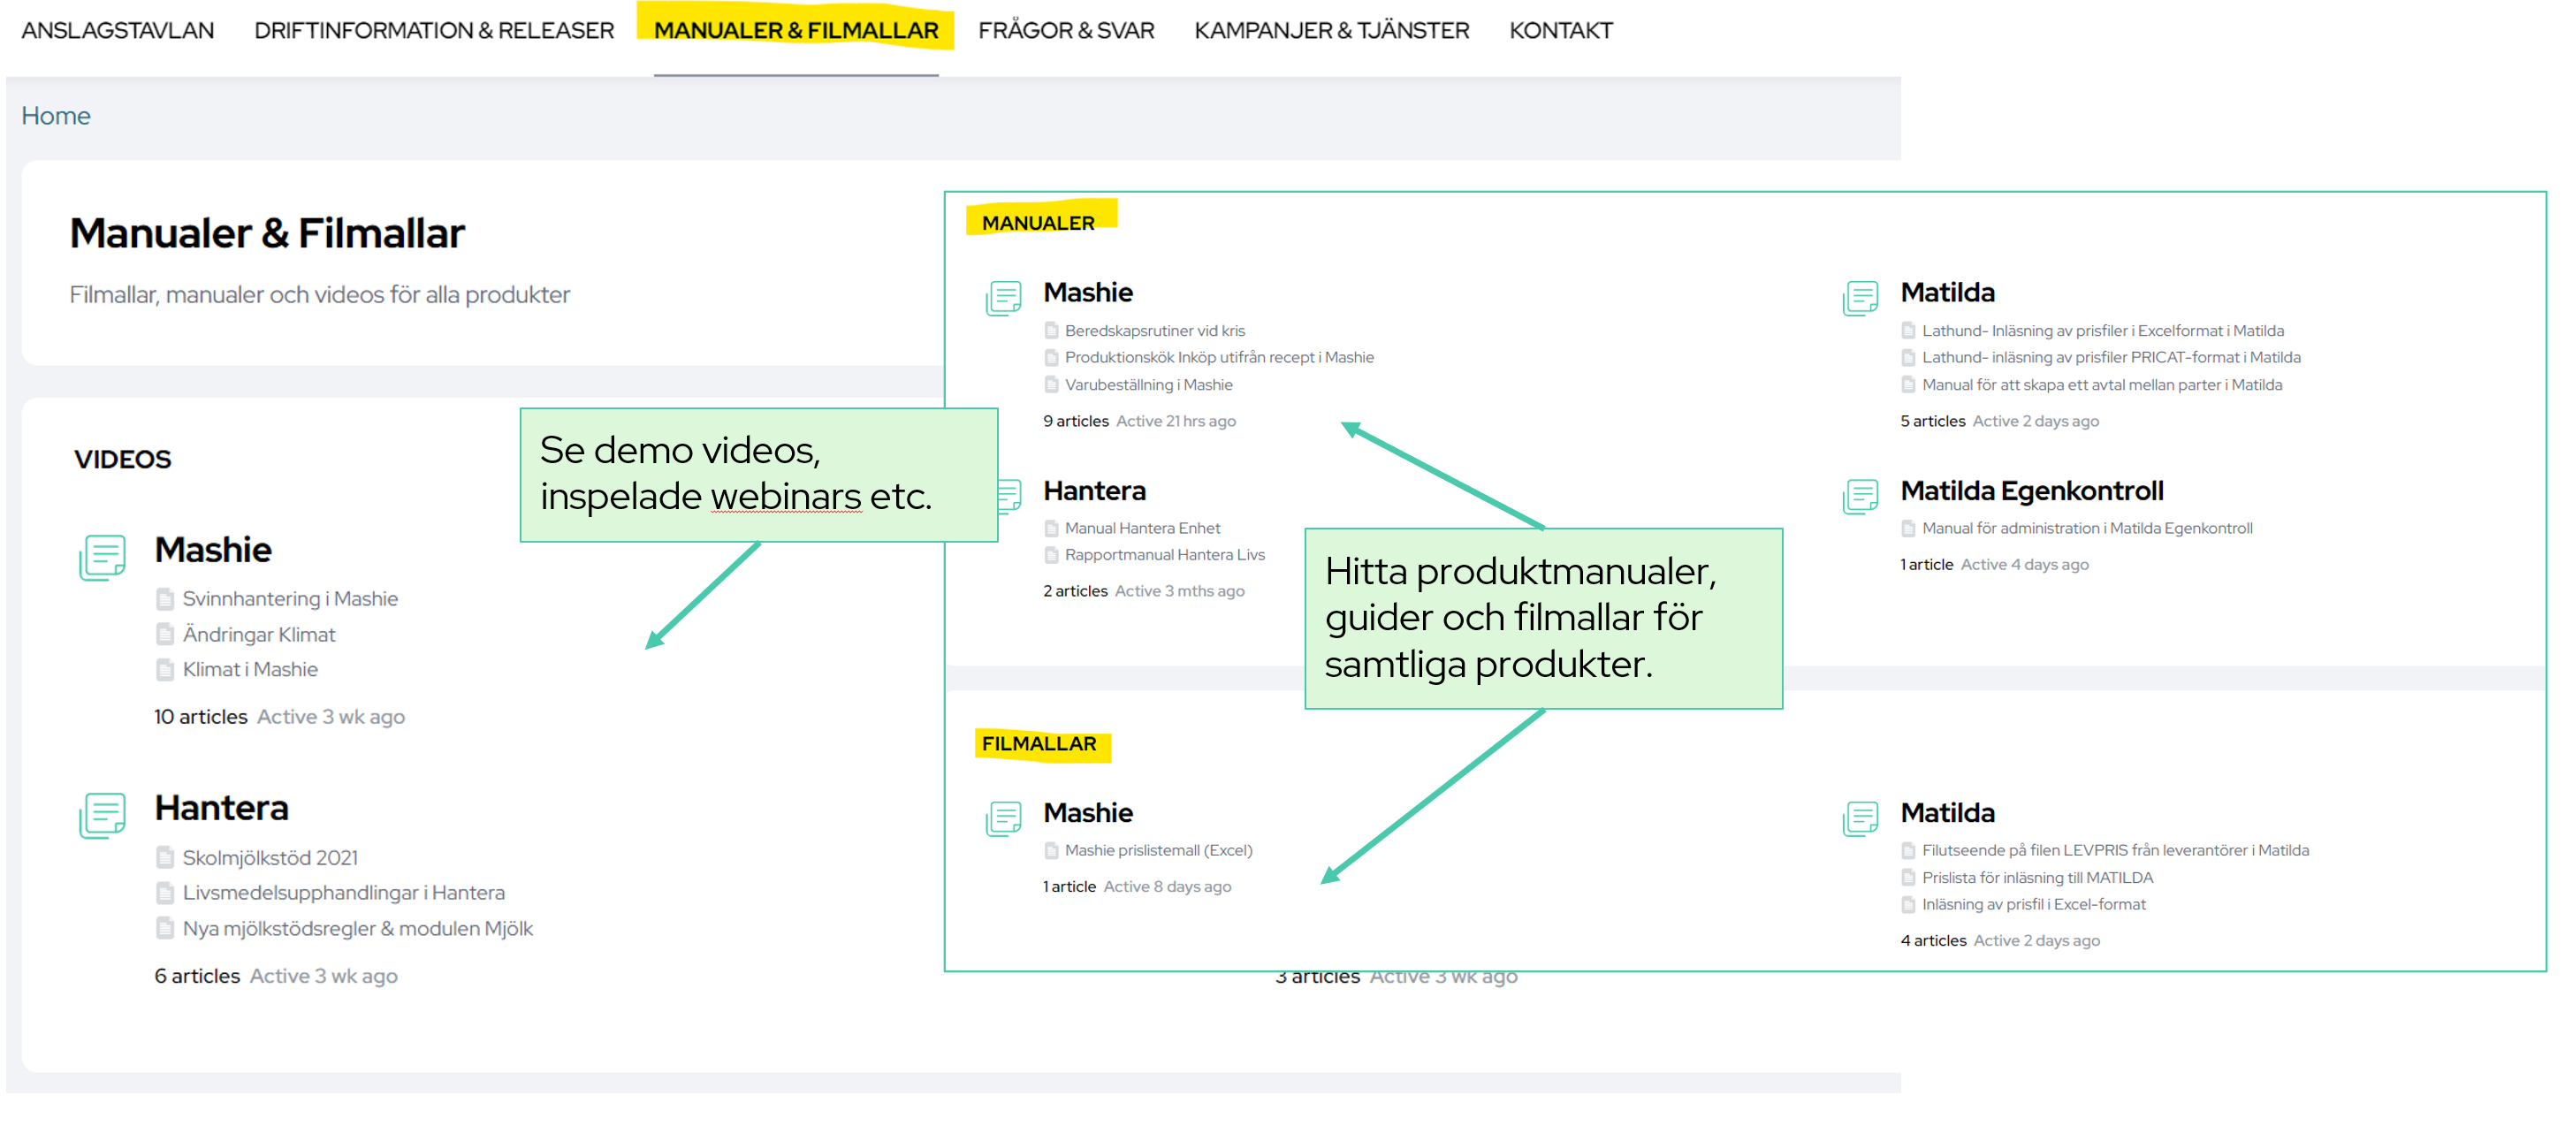Click document icon beside Svinnhantering i Mashie
The height and width of the screenshot is (1141, 2565).
point(165,599)
